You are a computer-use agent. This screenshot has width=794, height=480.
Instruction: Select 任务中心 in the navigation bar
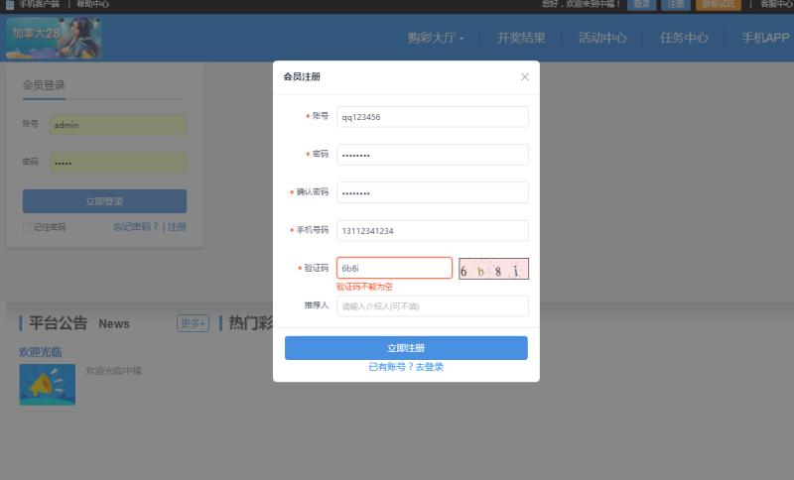click(x=684, y=39)
